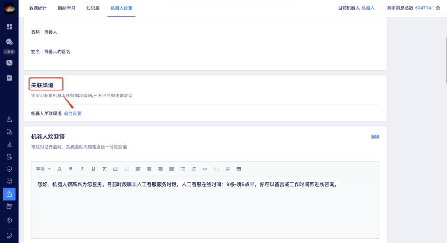The height and width of the screenshot is (243, 447).
Task: Open the phone call icon in sidebar
Action: [x=9, y=63]
